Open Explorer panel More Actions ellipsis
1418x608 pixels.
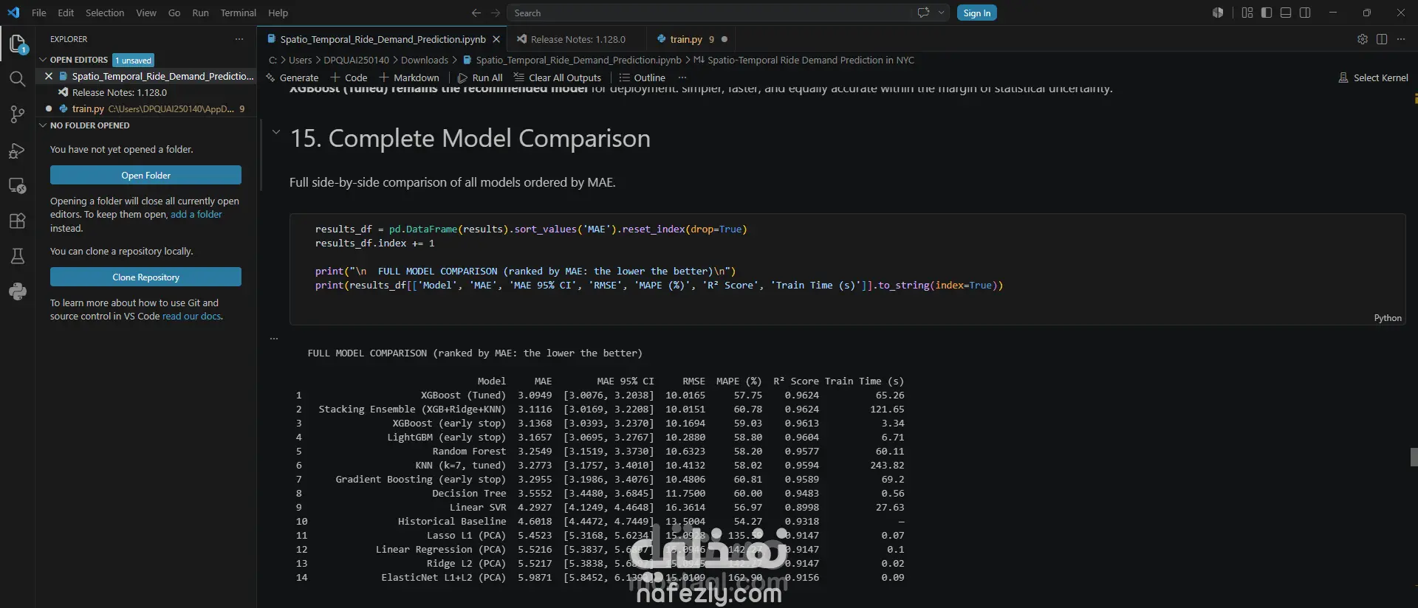(239, 39)
